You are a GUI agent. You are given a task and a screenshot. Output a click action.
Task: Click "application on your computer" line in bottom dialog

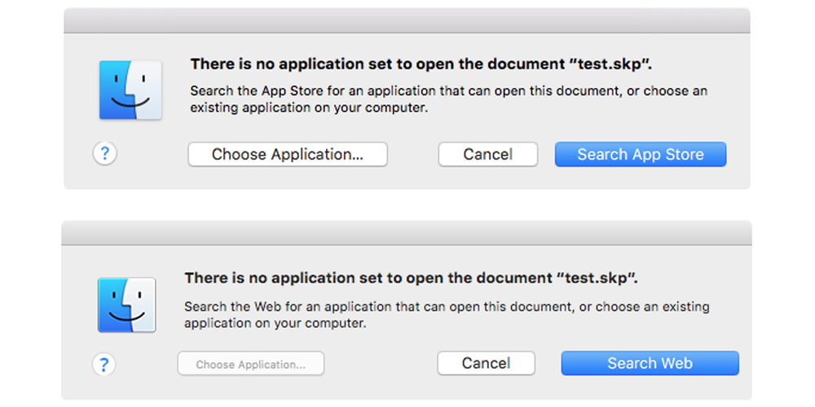coord(275,323)
